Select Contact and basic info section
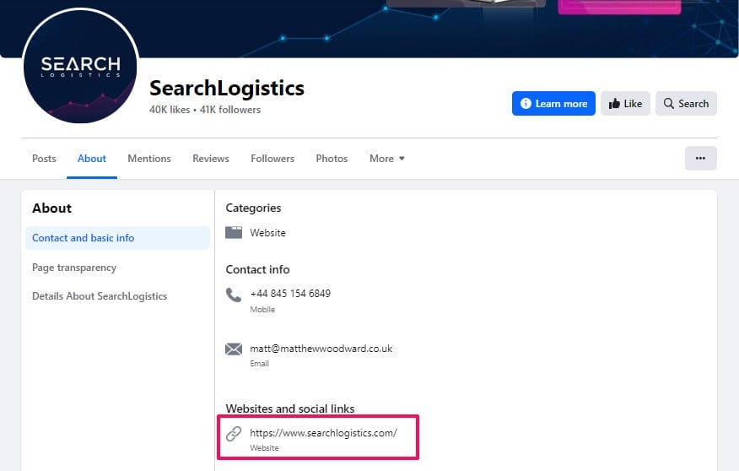The width and height of the screenshot is (739, 471). (118, 238)
